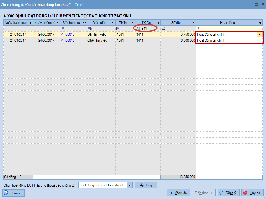266x199 pixels.
Task: Select 'Hoạt động tài chính' from dropdown list
Action: click(211, 40)
